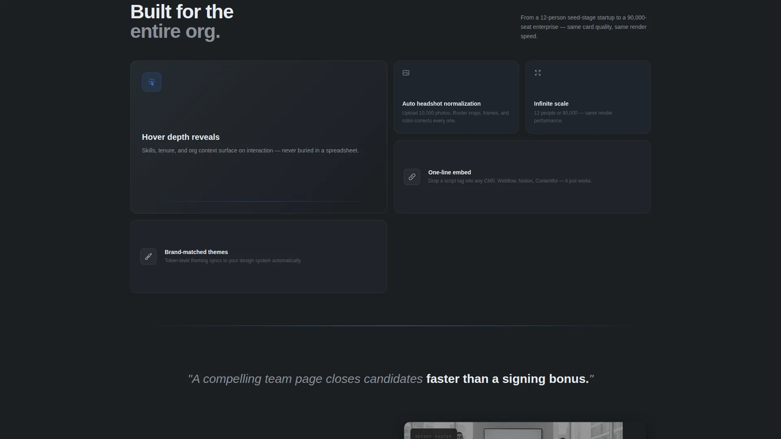Click the Before Roster preview thumbnail
This screenshot has width=781, height=439.
[513, 430]
